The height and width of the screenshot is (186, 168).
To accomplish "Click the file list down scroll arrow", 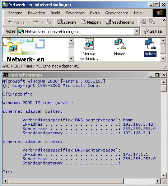I will tap(163, 59).
